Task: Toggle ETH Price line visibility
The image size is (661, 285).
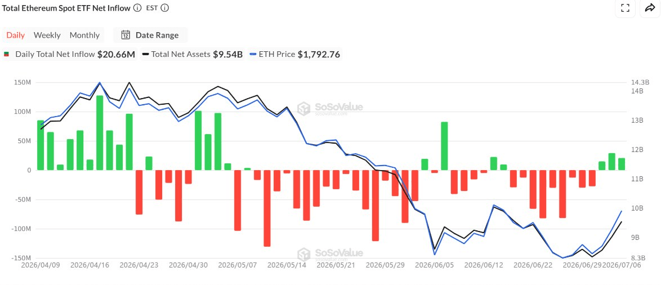Action: point(294,55)
